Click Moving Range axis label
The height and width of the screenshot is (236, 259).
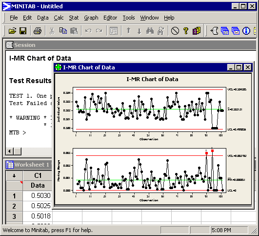click(x=59, y=171)
